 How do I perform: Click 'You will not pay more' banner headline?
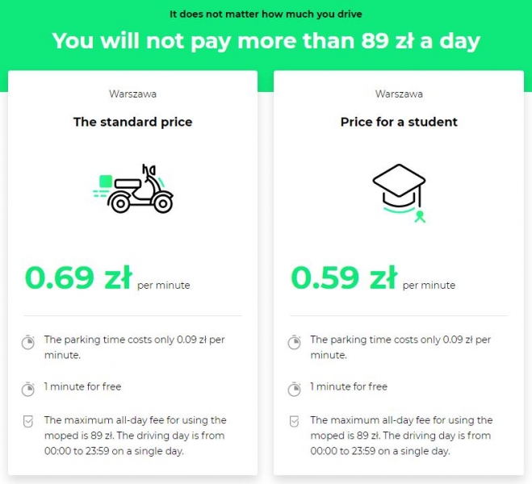pos(266,40)
